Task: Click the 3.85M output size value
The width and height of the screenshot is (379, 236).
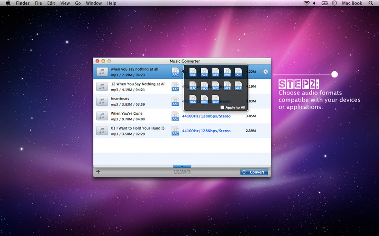Action: click(251, 116)
